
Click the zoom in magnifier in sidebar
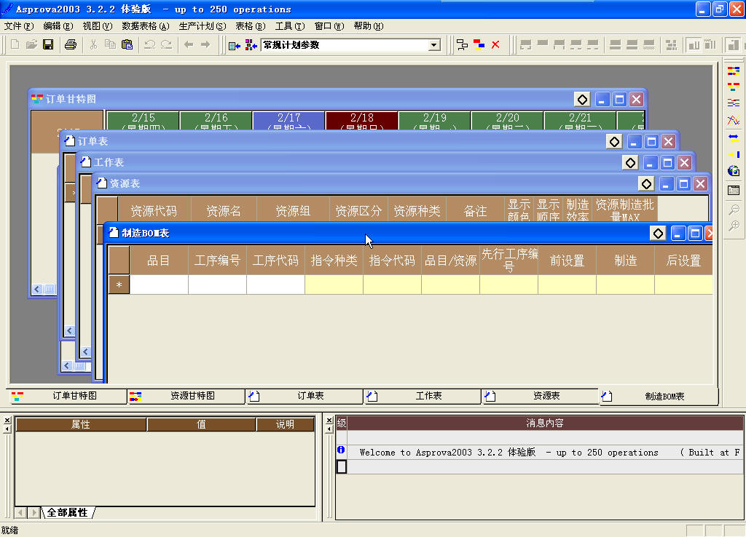click(734, 226)
